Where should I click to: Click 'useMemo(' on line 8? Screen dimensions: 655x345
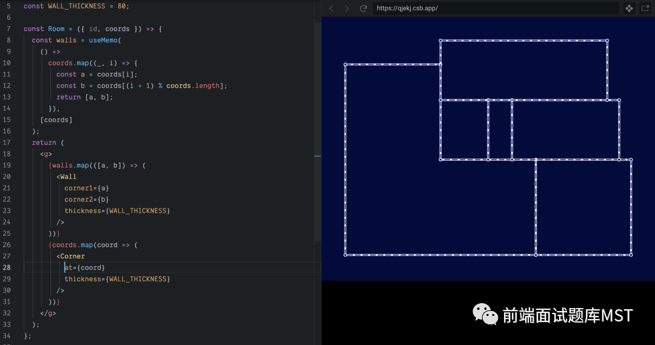coord(105,40)
